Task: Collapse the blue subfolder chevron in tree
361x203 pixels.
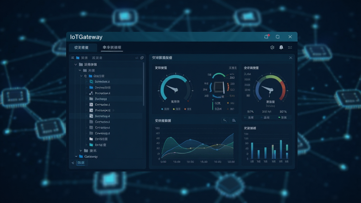Action: point(81,76)
